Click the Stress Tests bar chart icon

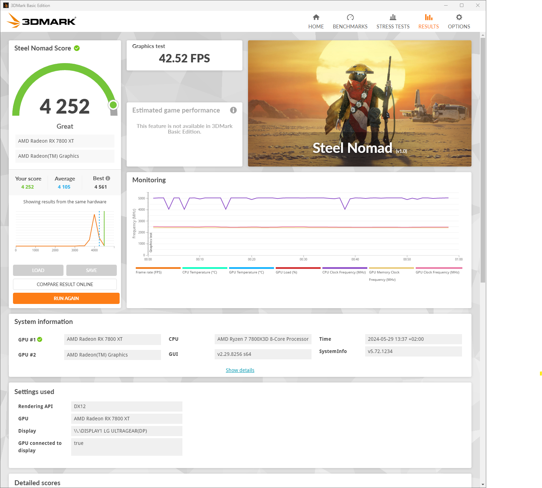[x=393, y=17]
